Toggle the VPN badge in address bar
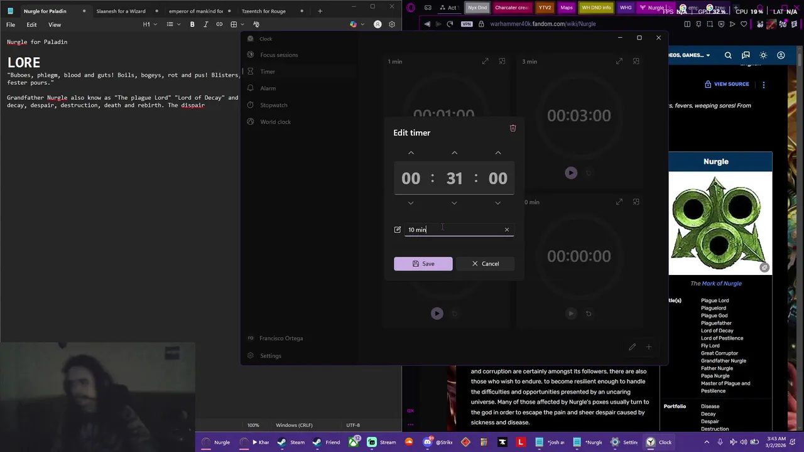This screenshot has width=804, height=452. (x=466, y=24)
